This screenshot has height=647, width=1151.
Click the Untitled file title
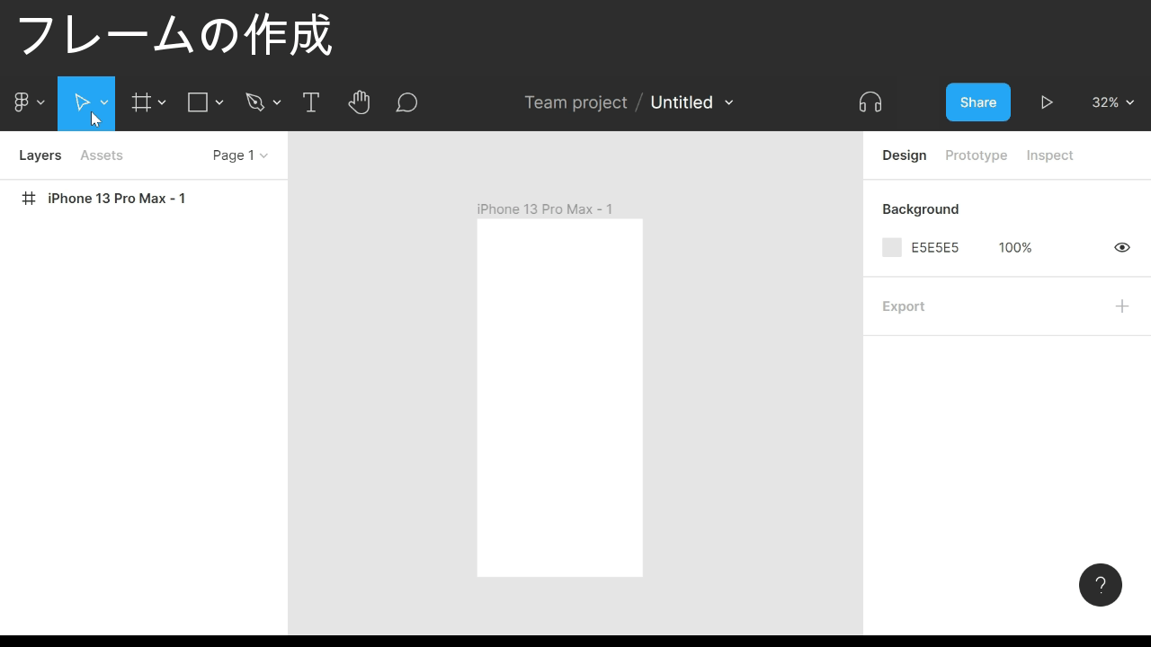682,102
